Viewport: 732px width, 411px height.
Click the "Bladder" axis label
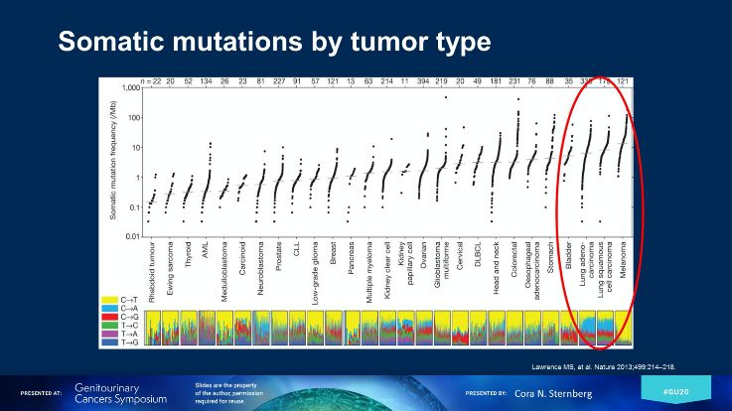568,255
